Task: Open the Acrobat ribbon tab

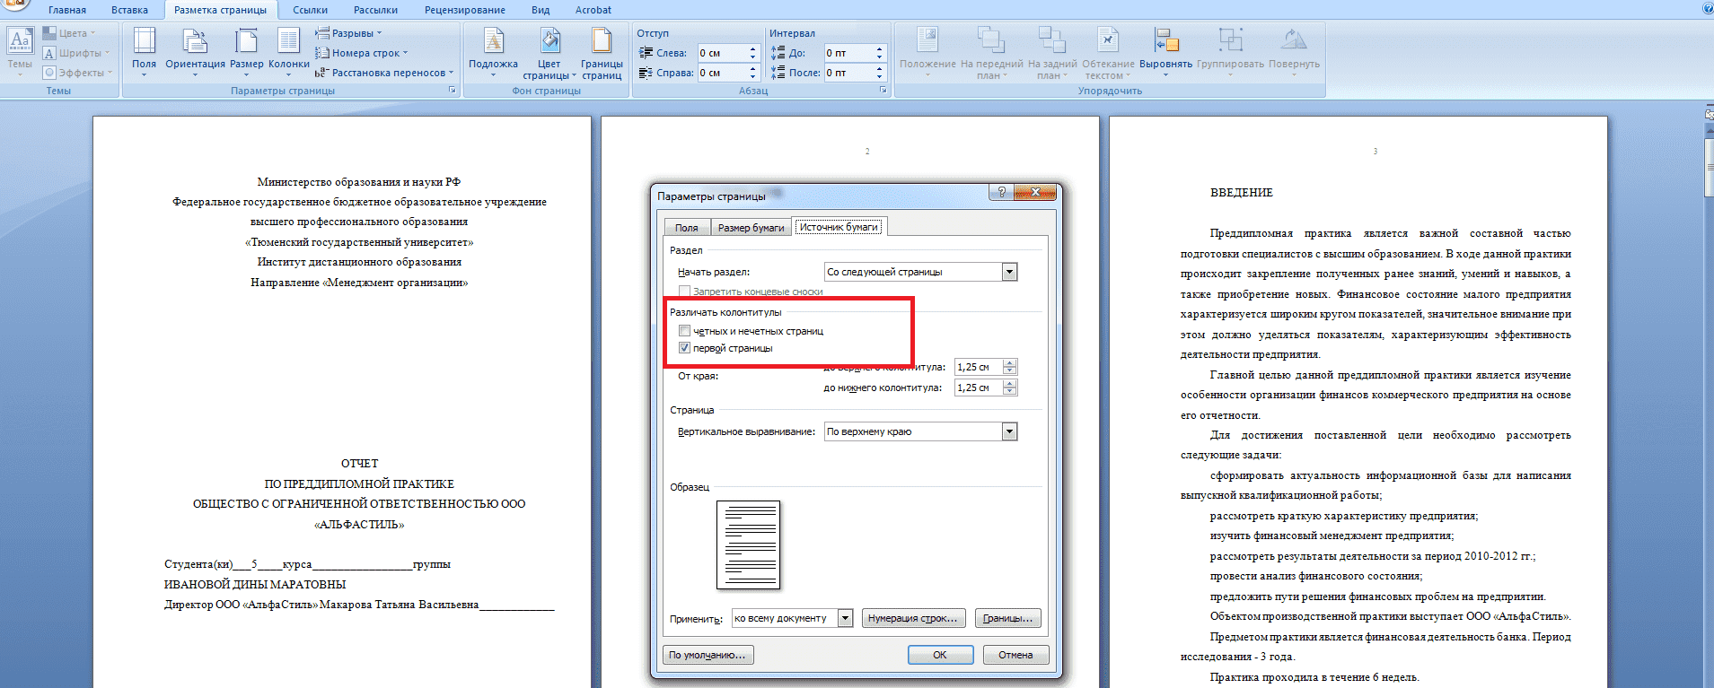Action: coord(593,10)
